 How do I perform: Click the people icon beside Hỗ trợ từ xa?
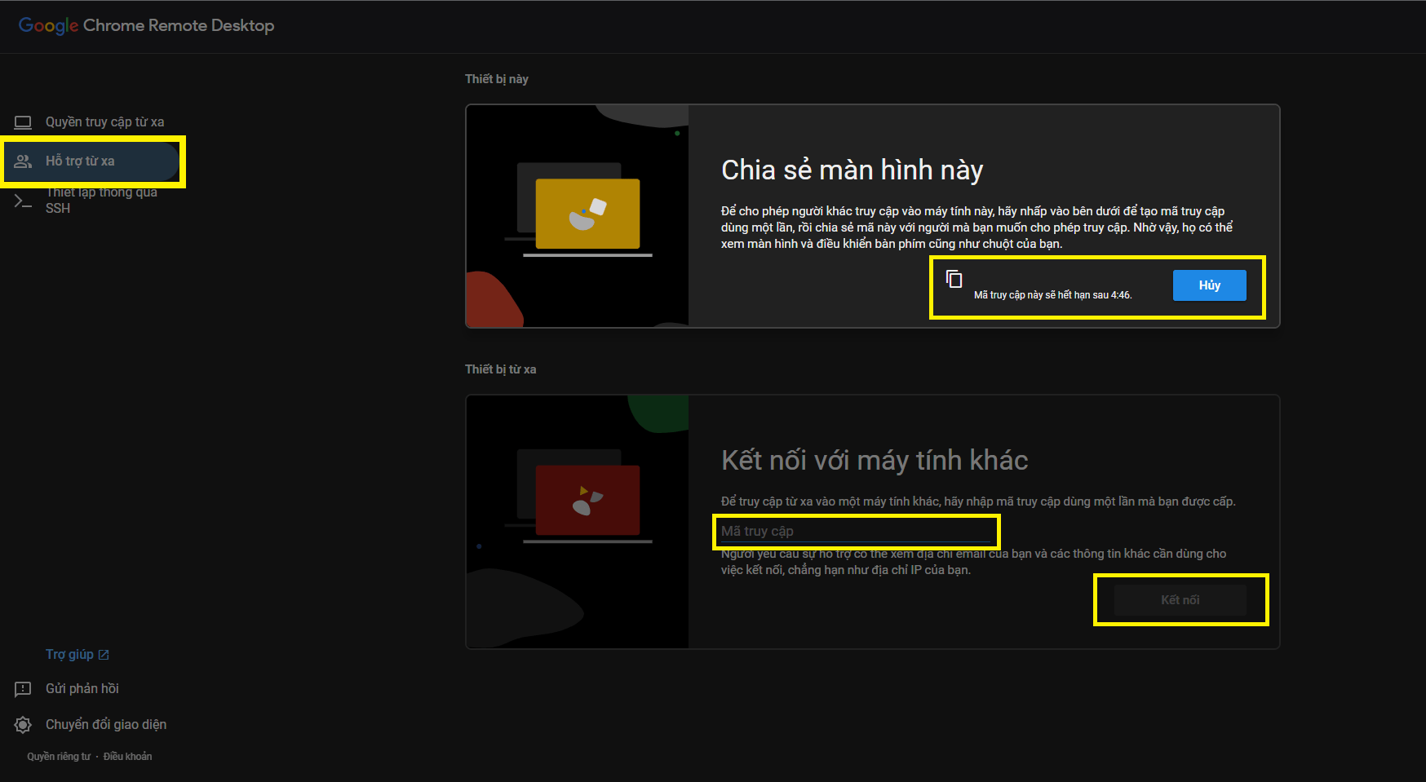click(x=23, y=161)
